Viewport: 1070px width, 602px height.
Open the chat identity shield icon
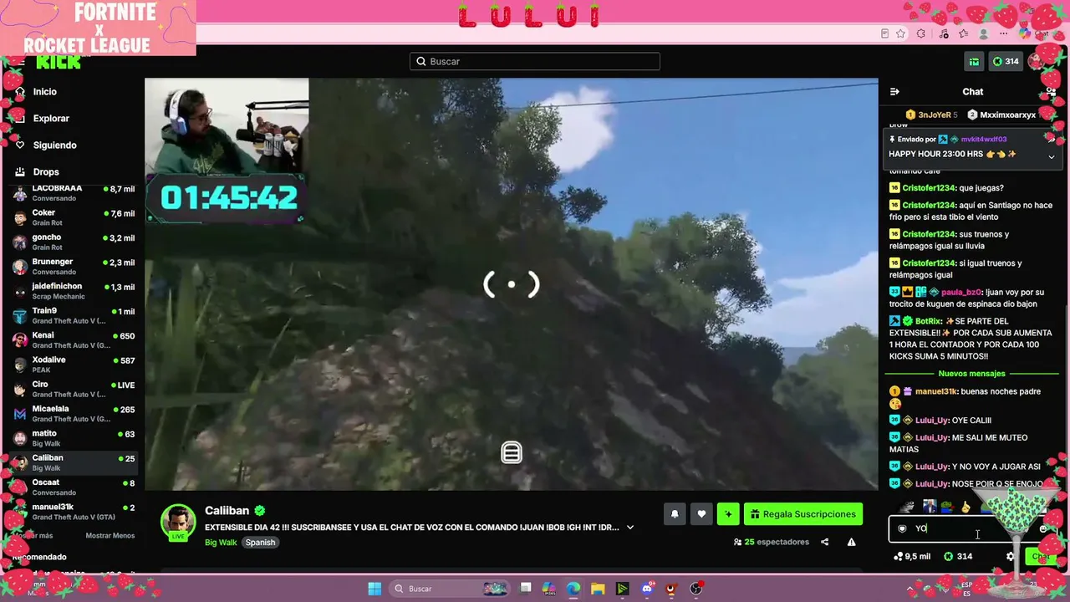[902, 528]
